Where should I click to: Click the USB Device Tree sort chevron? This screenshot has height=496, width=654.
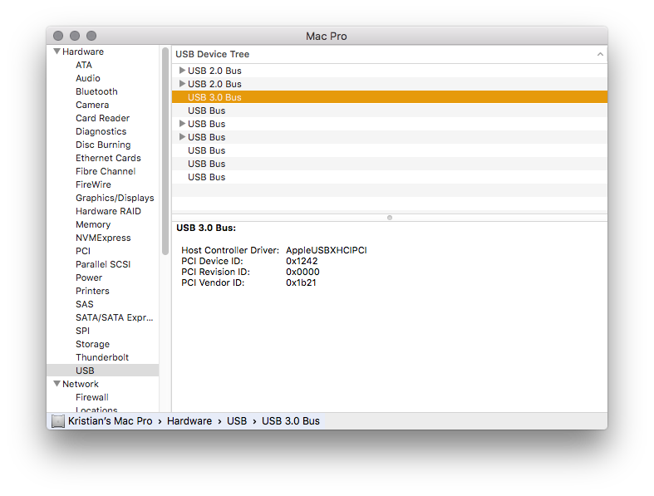600,54
